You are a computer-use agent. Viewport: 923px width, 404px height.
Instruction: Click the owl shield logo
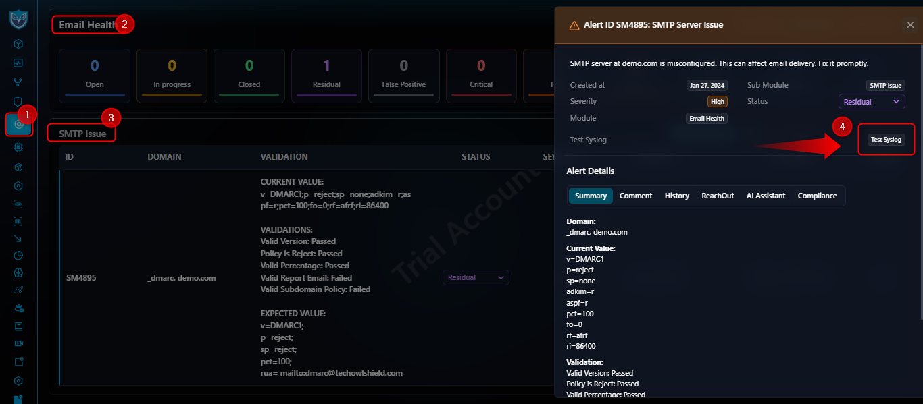click(18, 19)
